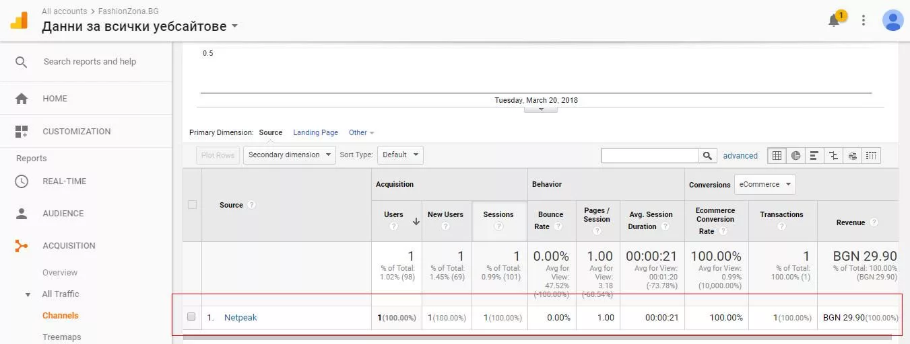910x344 pixels.
Task: Click BGN 29.90 in the Netpeak row
Action: pos(844,318)
